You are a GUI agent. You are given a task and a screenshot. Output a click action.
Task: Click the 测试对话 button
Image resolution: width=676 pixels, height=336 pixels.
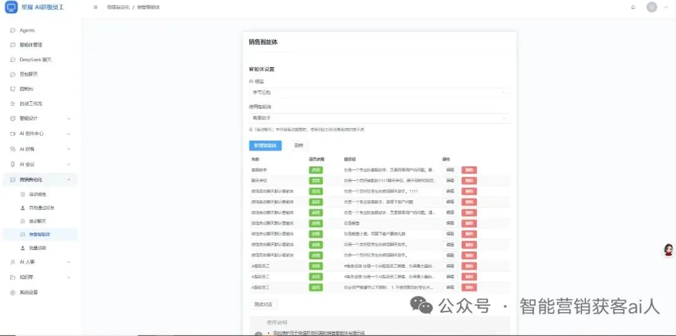coord(263,305)
